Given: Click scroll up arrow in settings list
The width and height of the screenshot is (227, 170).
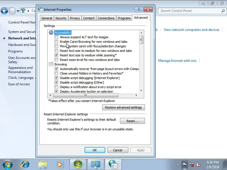Looking at the screenshot, I should point(141,33).
